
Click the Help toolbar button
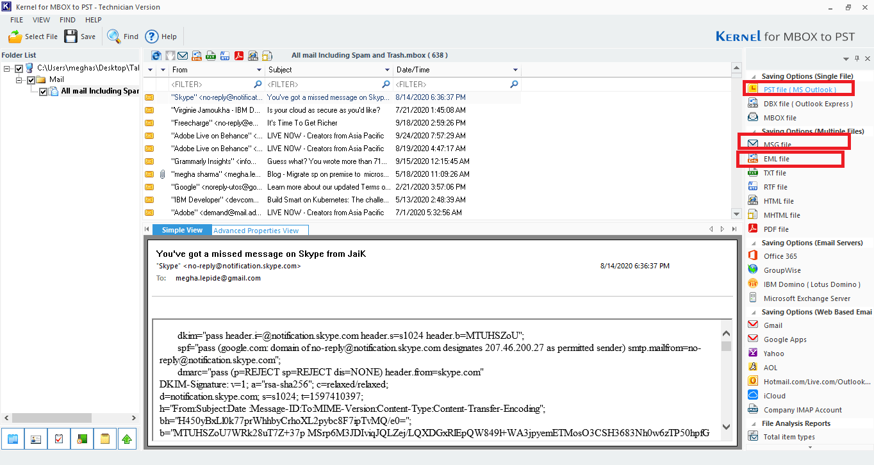[161, 37]
